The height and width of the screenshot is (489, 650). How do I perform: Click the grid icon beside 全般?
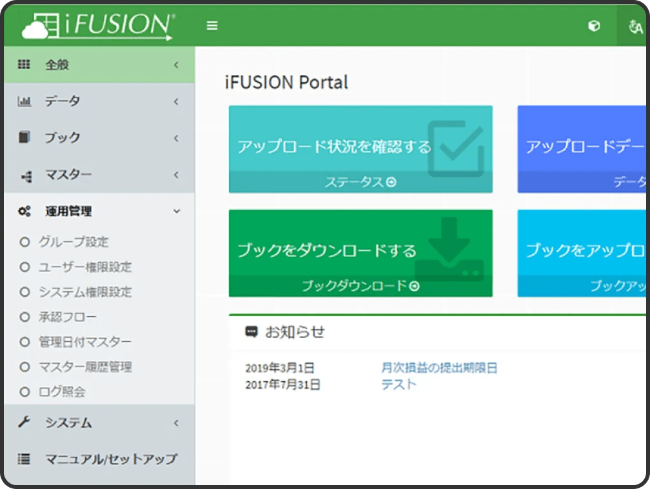tap(24, 65)
